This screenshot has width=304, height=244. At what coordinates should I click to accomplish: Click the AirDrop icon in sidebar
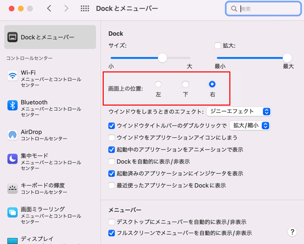point(12,135)
